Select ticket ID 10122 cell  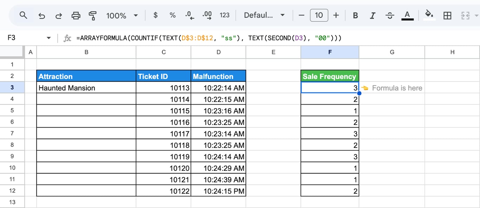164,191
